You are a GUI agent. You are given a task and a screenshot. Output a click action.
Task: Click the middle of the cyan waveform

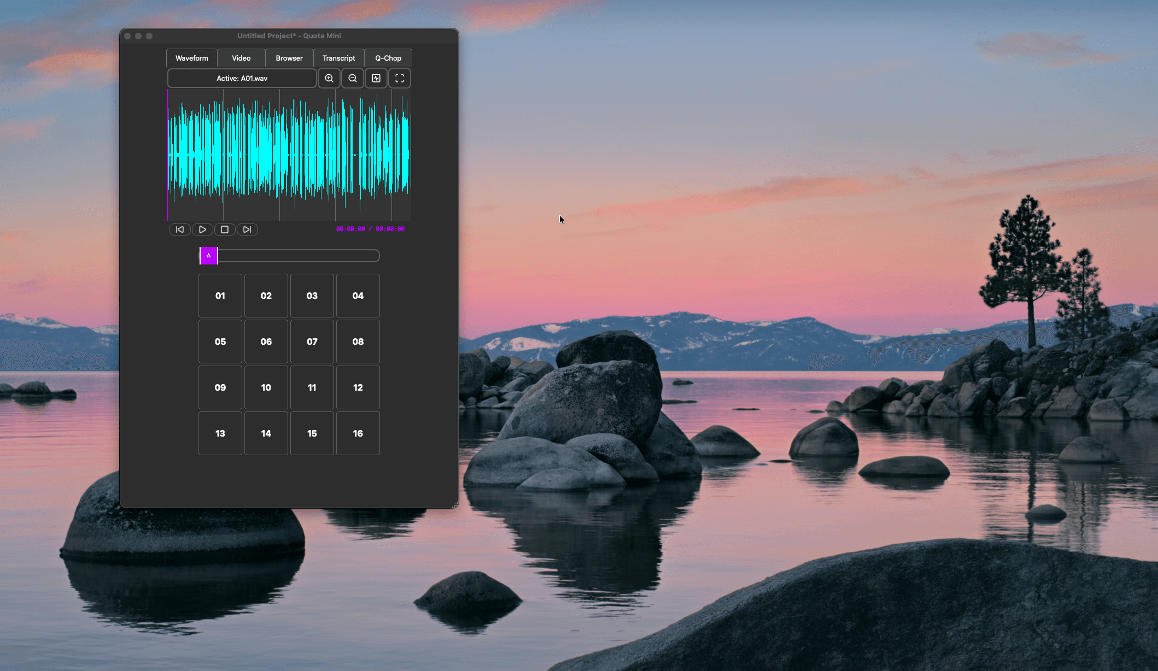tap(289, 155)
